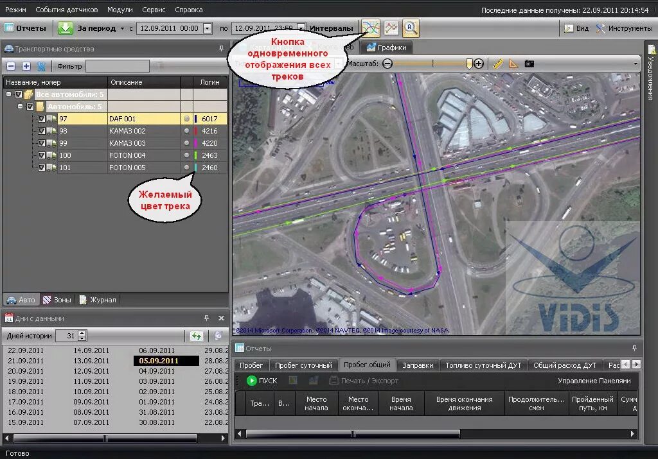
Task: Collapse the Автомобиль: 5 tree node
Action: pos(20,107)
